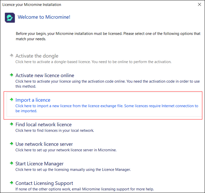The width and height of the screenshot is (205, 193).
Task: Click the licence exchange file description text
Action: click(x=107, y=108)
